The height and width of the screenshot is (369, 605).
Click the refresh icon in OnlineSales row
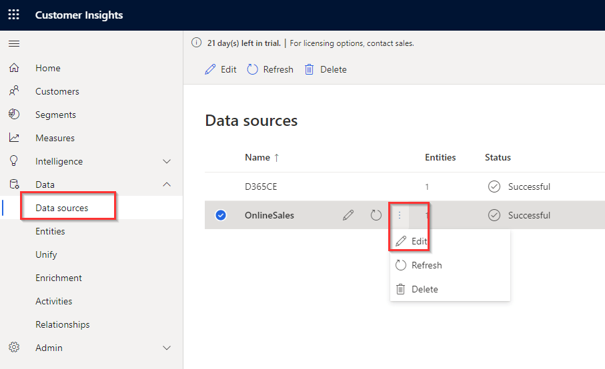tap(376, 215)
